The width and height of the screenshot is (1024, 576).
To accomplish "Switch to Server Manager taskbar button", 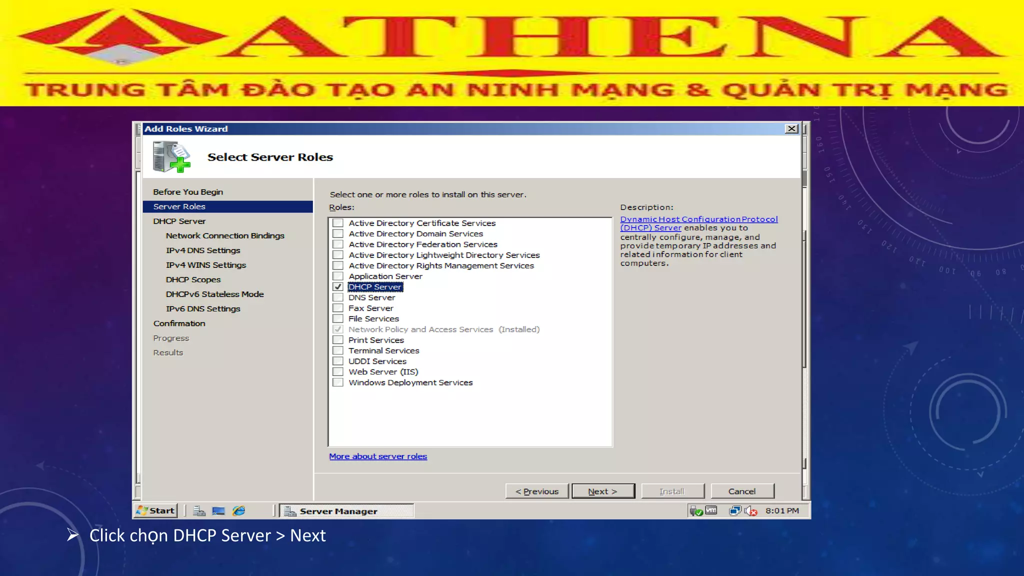I will 346,510.
